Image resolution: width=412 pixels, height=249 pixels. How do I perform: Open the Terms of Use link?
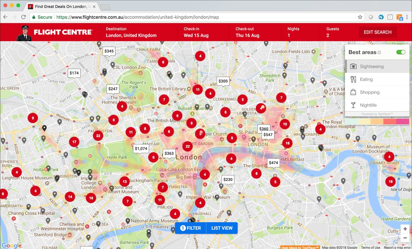pos(370,247)
